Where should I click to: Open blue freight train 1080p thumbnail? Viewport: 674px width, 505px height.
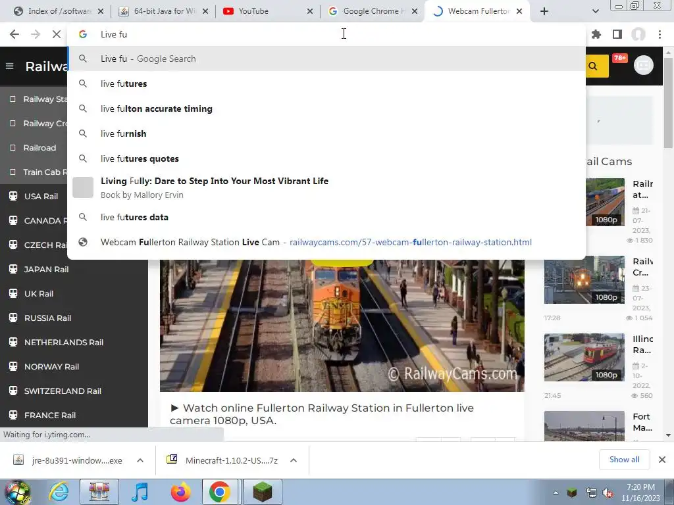606,202
